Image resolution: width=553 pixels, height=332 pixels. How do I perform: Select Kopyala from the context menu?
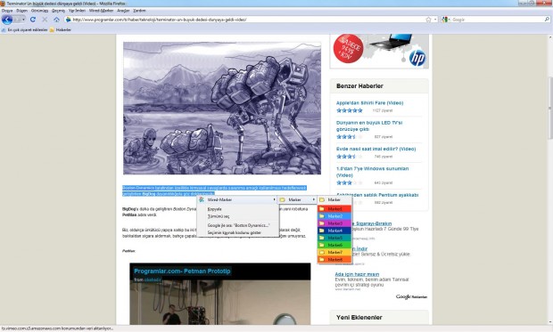pos(214,209)
